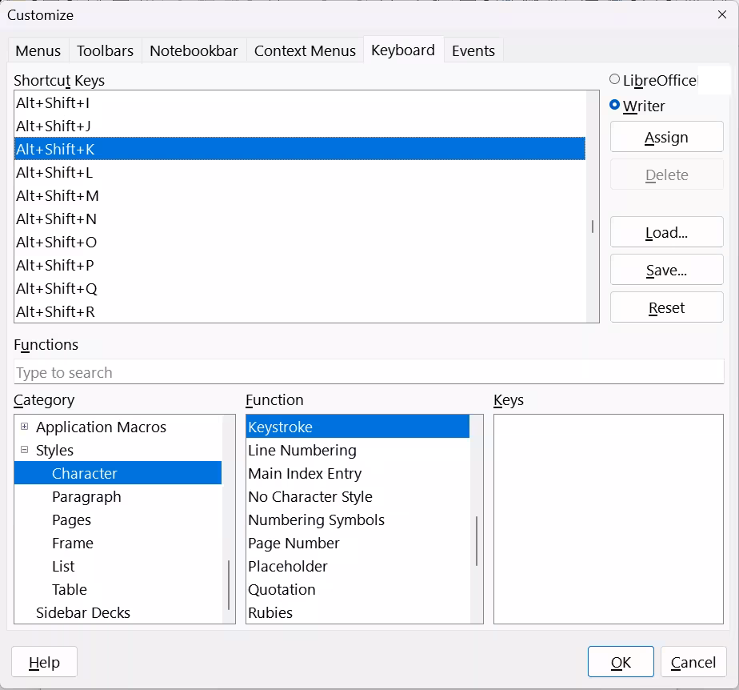Confirm changes with OK
Screen dimensions: 739x690
pos(621,662)
